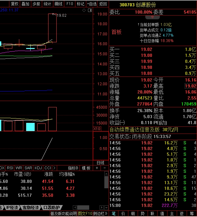This screenshot has height=217, width=197.
Task: Click the info icon beside 当前封单额
Action: pos(138,25)
